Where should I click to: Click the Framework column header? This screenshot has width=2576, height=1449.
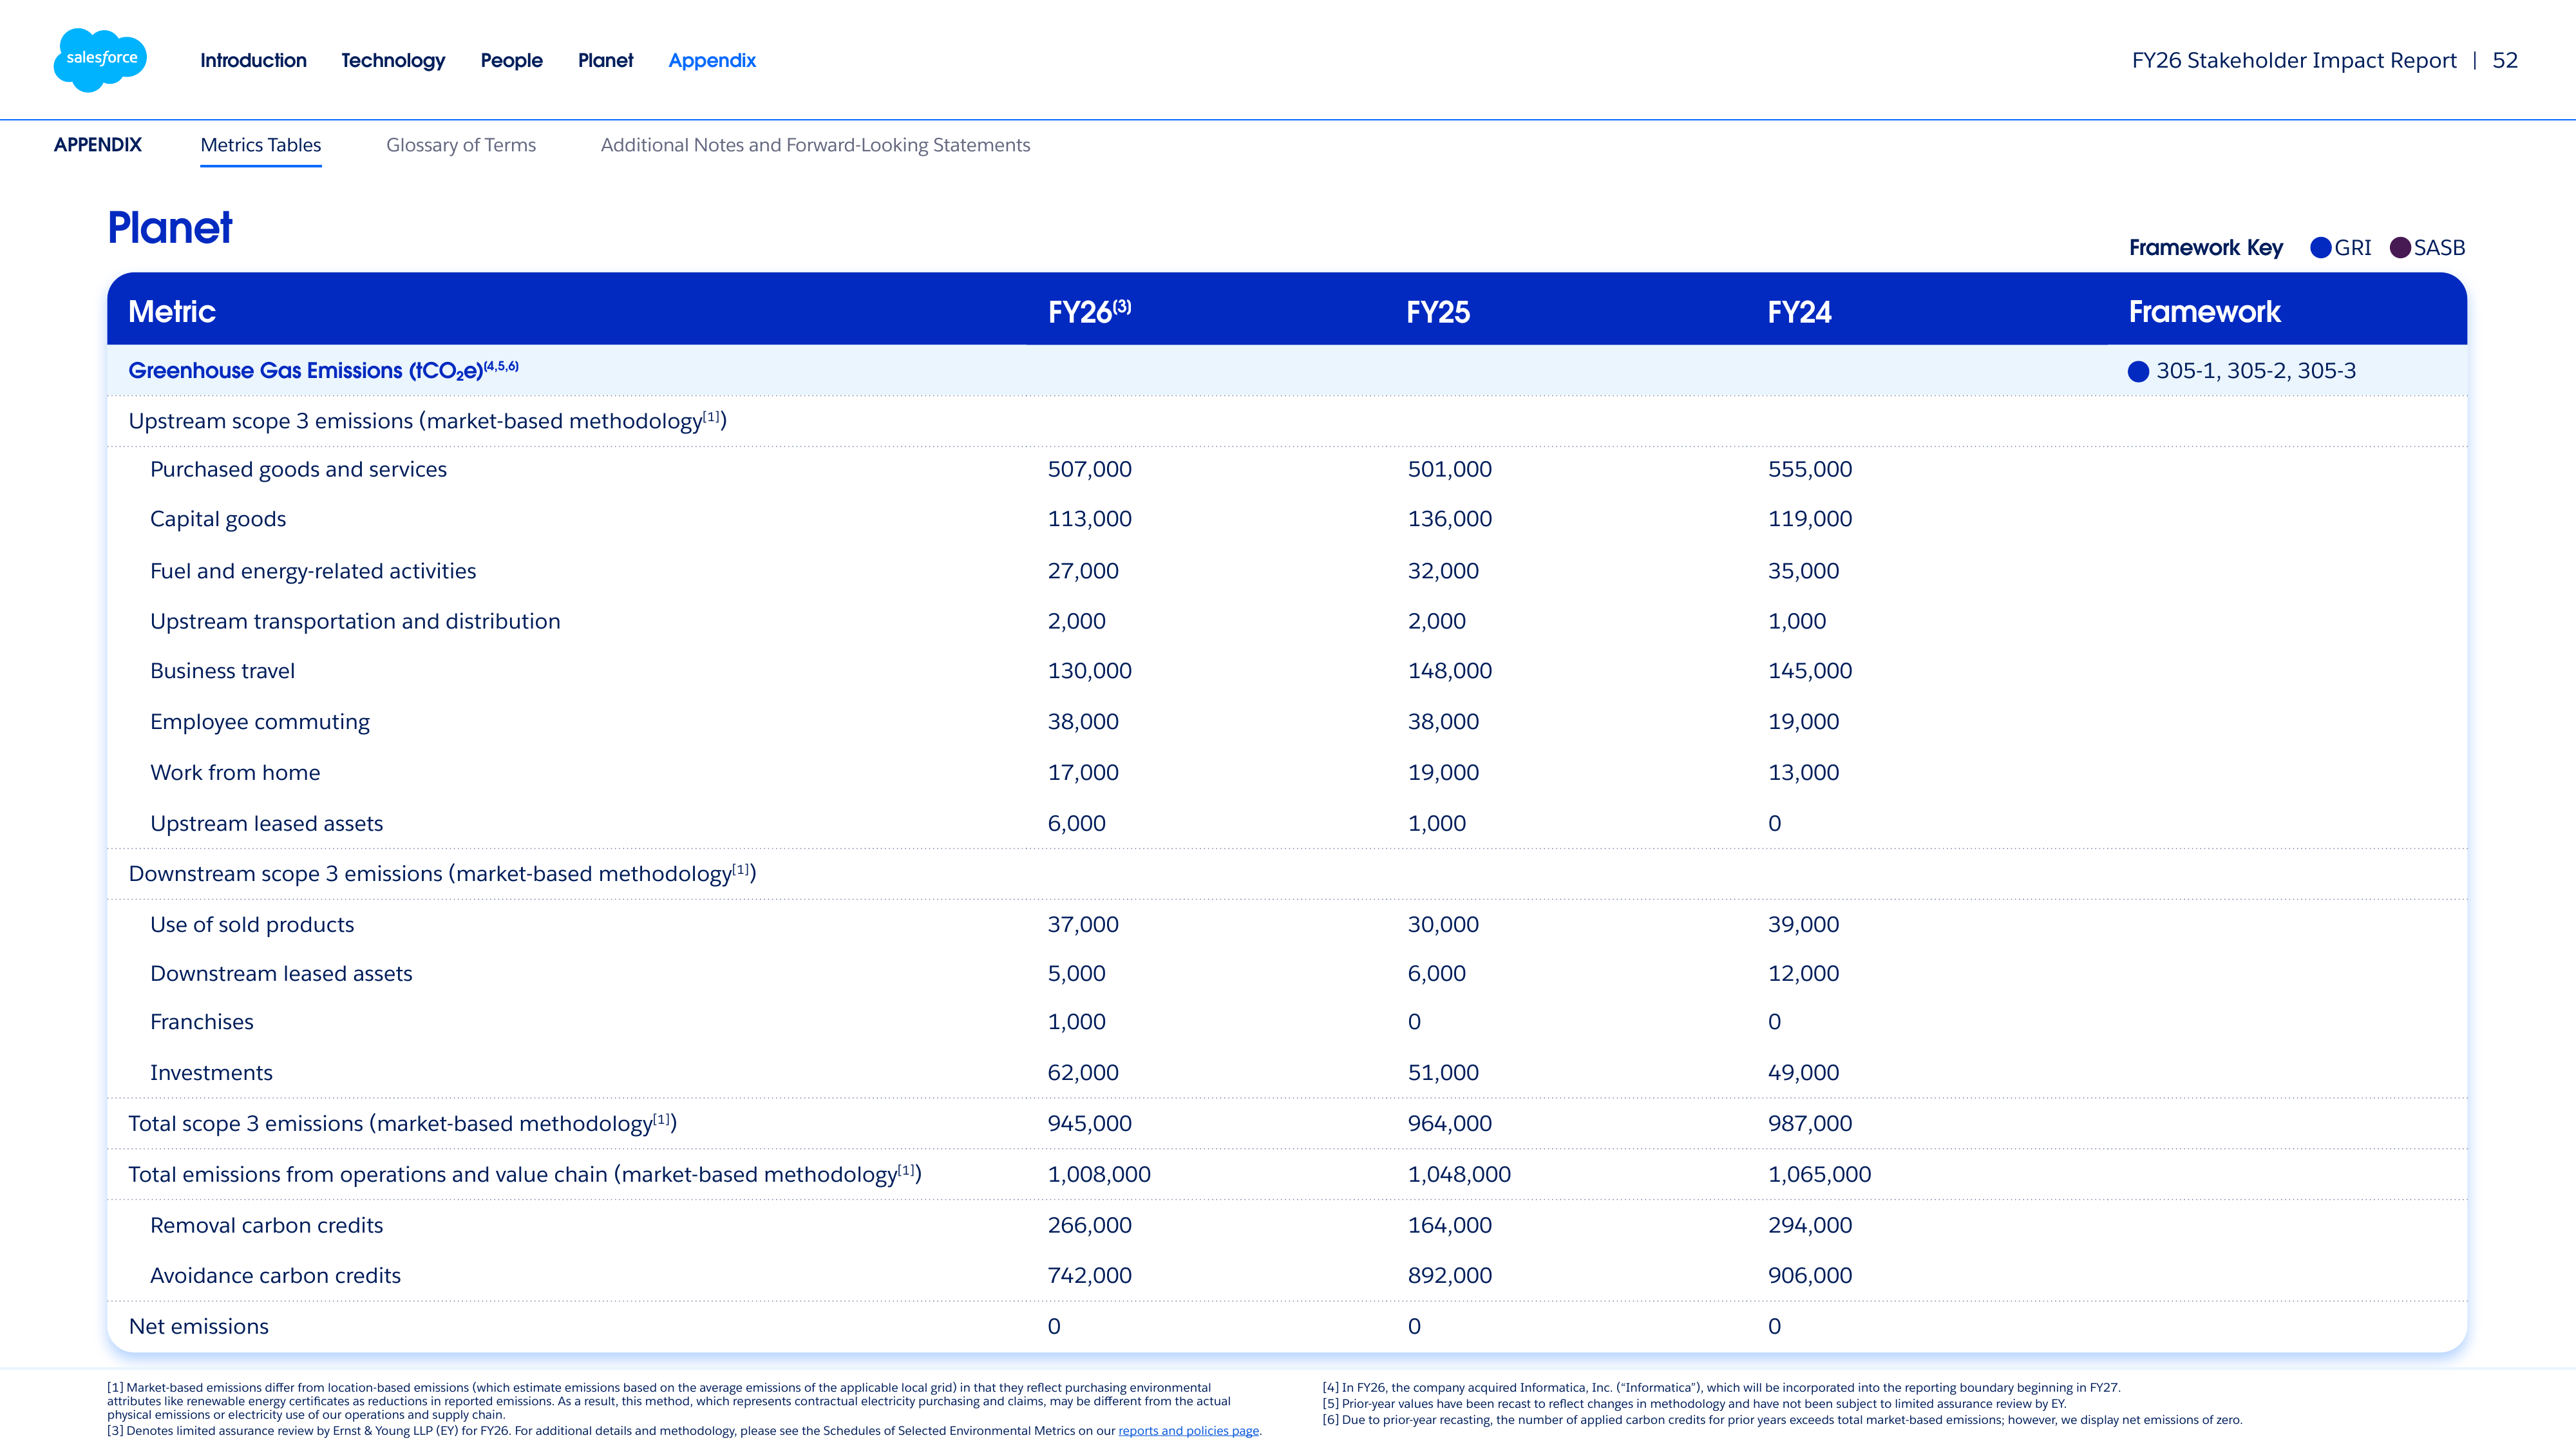click(2204, 312)
